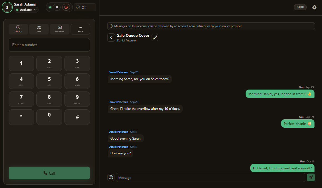This screenshot has height=188, width=322.
Task: Edit conversation name with pencil icon
Action: pos(155,37)
